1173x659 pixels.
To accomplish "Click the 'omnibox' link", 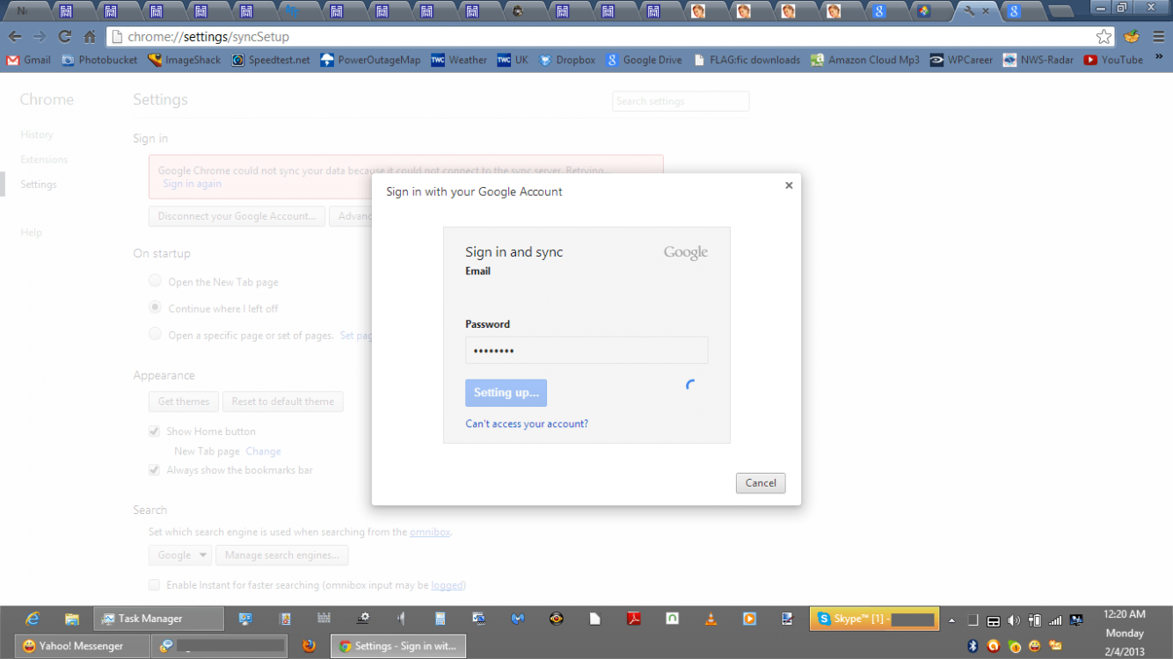I will coord(430,532).
